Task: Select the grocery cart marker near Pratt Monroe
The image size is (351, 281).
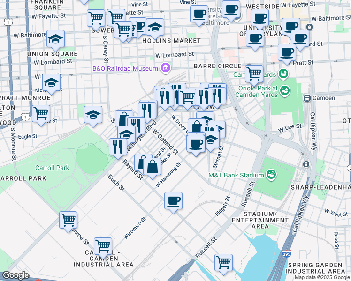Action: point(41,113)
